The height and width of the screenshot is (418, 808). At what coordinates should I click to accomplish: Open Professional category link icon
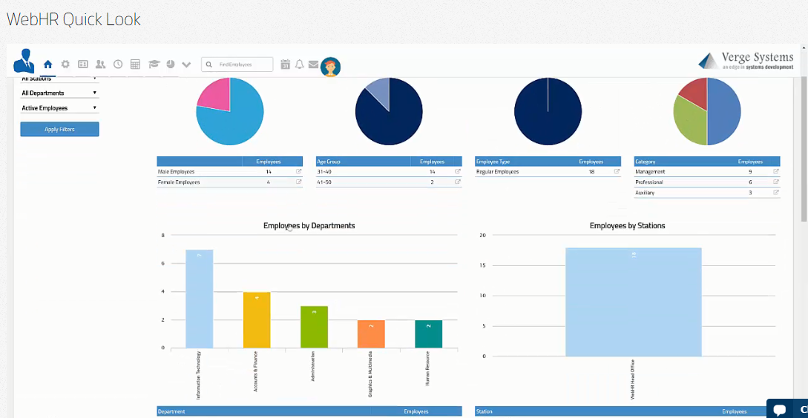(776, 182)
